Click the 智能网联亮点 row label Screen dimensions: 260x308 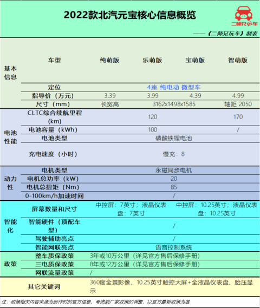click(x=54, y=247)
